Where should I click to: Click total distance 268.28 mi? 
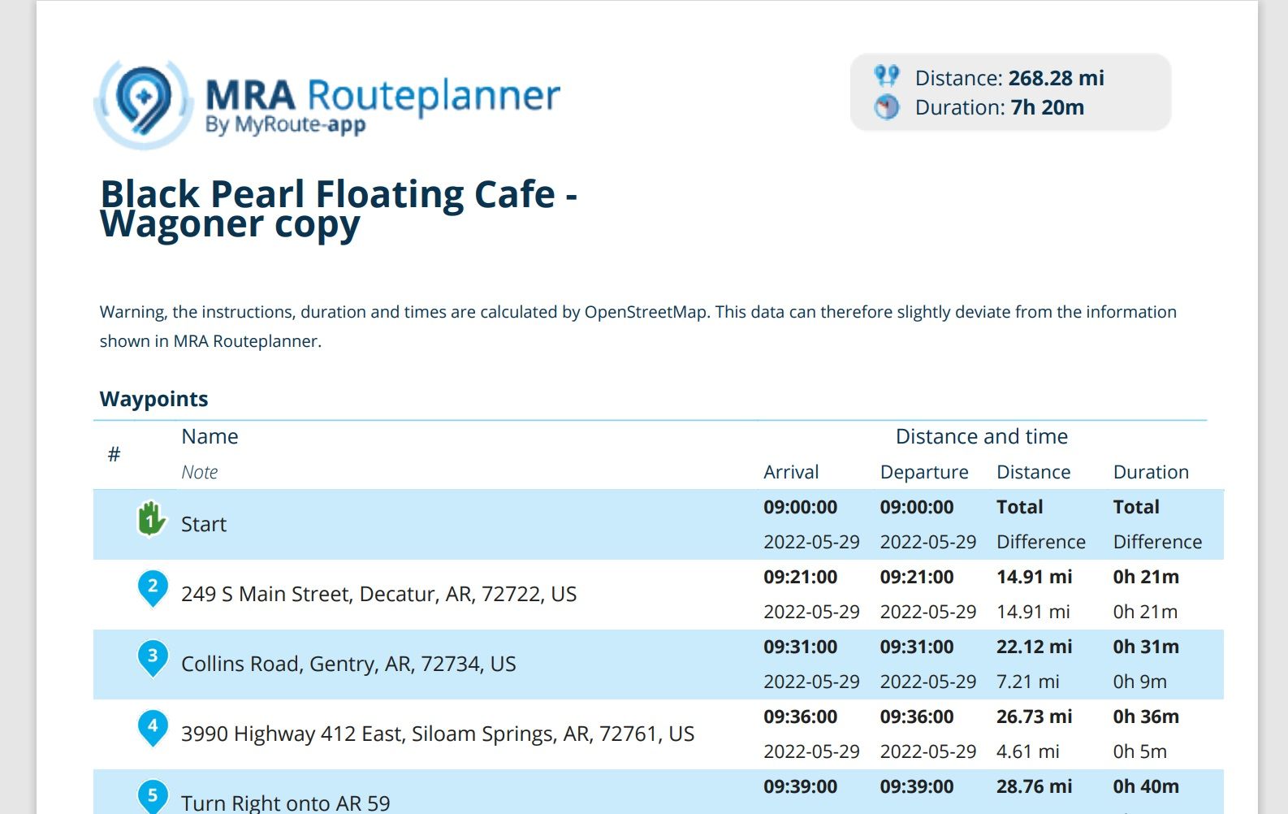(x=1056, y=78)
